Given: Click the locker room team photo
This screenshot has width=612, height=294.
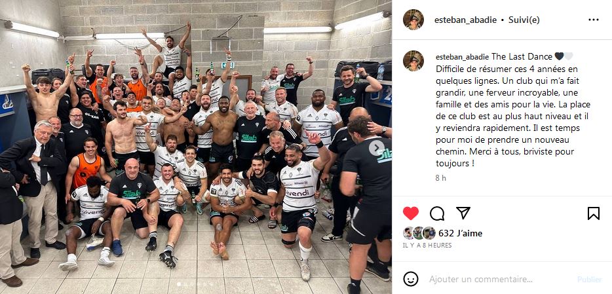Looking at the screenshot, I should pos(196,147).
